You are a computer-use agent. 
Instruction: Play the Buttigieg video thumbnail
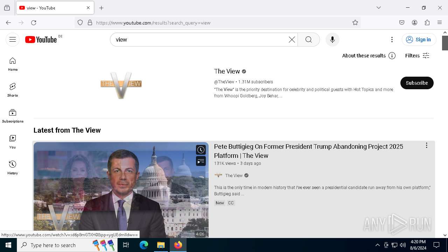(x=121, y=190)
